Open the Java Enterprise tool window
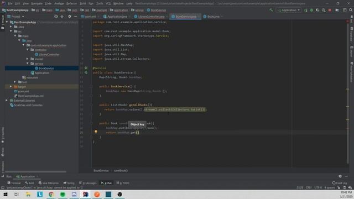This screenshot has height=199, width=354. pos(48,183)
